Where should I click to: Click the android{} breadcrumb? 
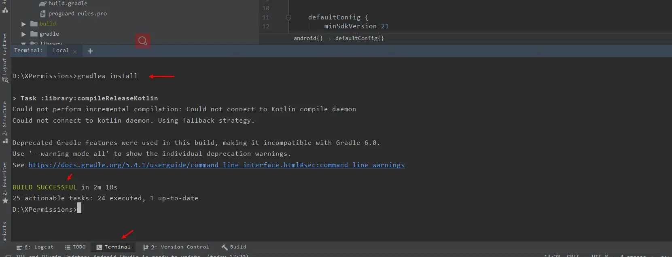click(308, 38)
